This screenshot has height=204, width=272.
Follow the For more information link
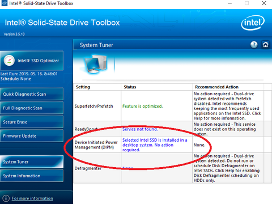(32, 198)
